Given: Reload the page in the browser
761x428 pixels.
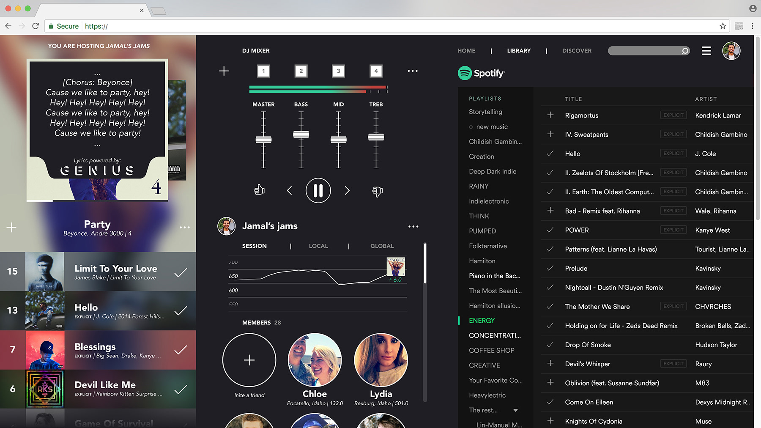Looking at the screenshot, I should tap(36, 26).
